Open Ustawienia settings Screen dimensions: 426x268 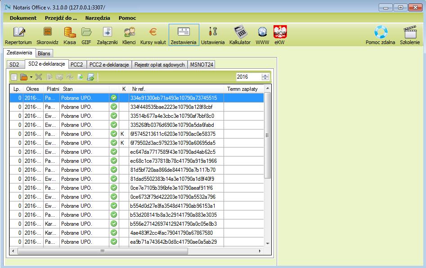click(x=213, y=36)
